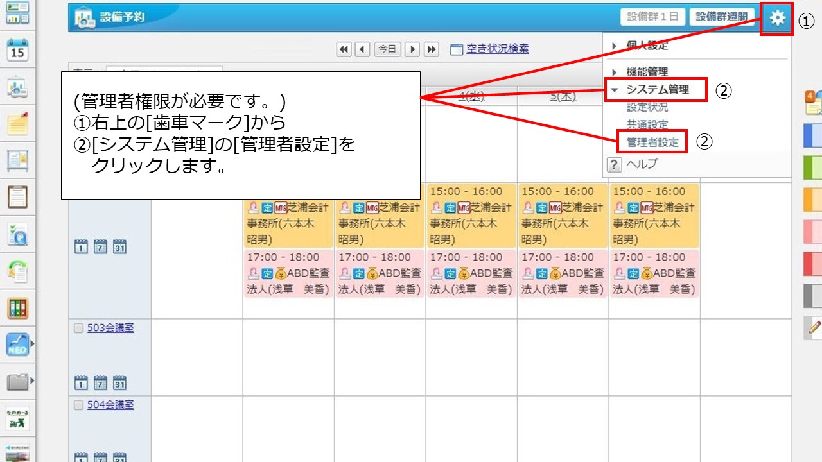Click the 今日 button
Viewport: 822px width, 462px height.
387,49
